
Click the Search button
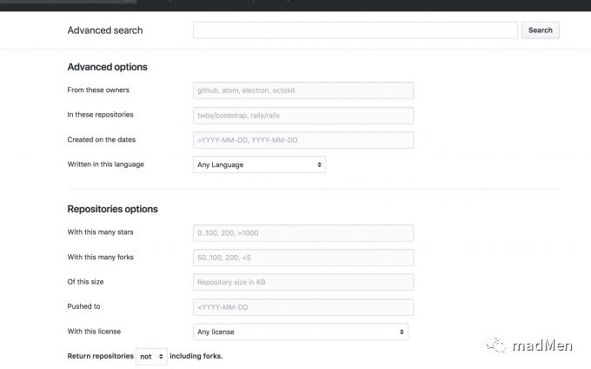tap(540, 30)
